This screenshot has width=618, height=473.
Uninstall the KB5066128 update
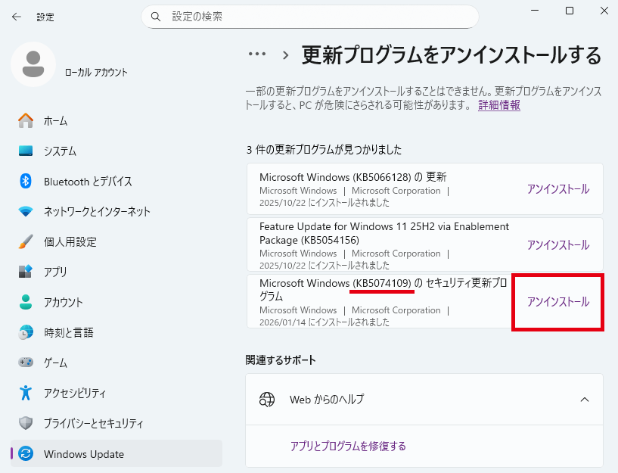(557, 189)
